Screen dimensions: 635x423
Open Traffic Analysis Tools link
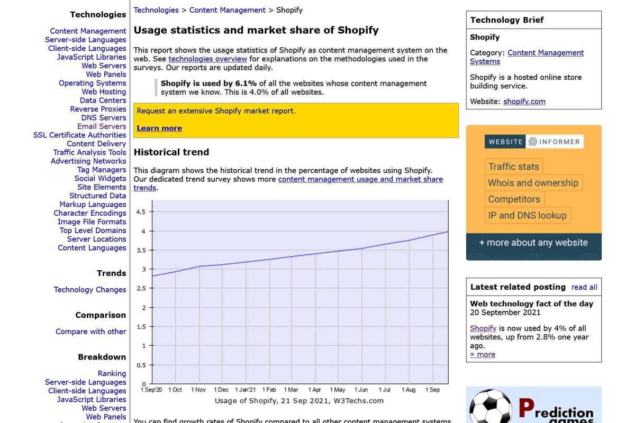[89, 152]
